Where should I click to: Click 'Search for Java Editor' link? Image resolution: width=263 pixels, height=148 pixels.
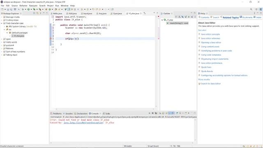pos(211,83)
